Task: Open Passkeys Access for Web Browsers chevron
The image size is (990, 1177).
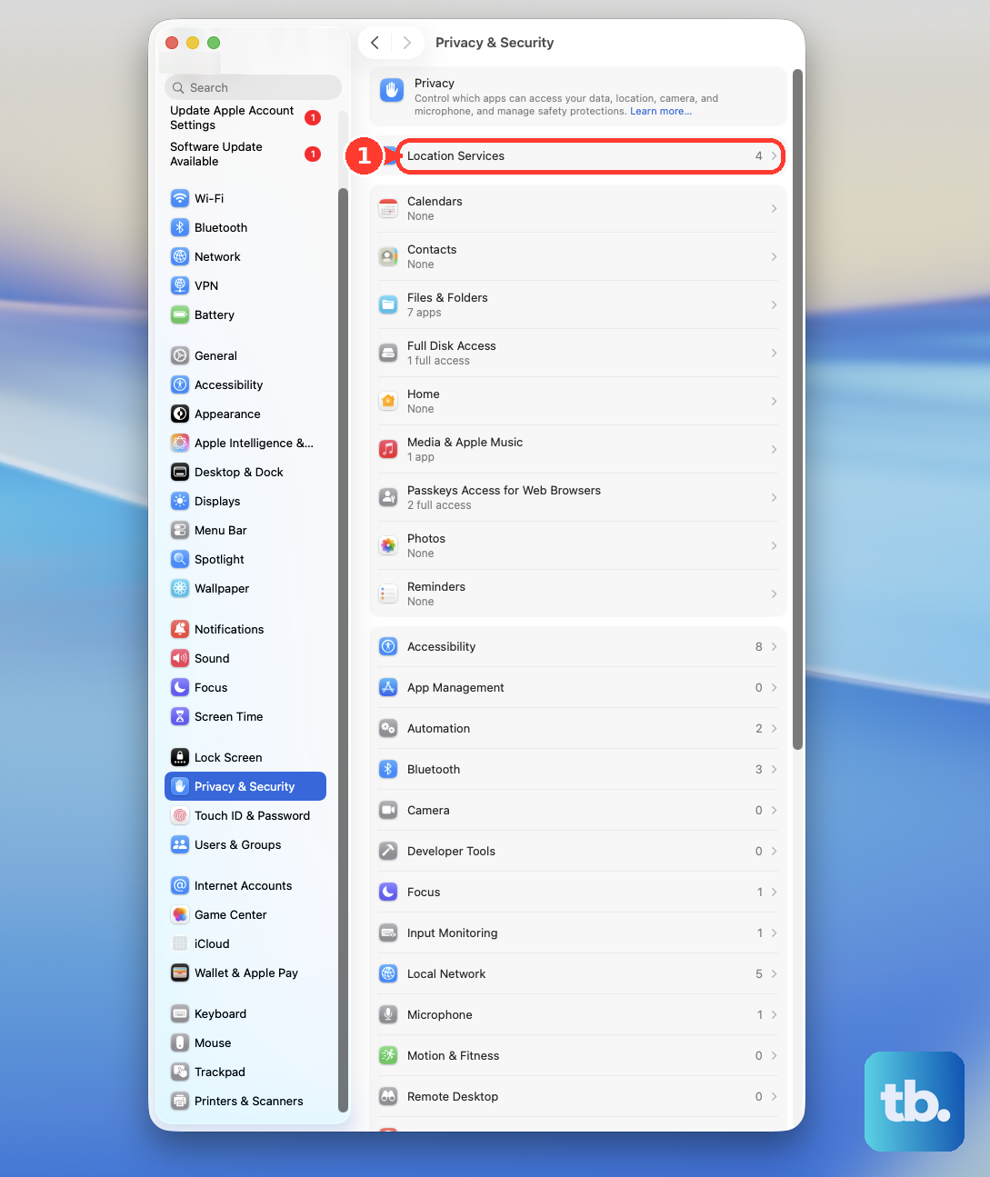Action: (x=774, y=497)
